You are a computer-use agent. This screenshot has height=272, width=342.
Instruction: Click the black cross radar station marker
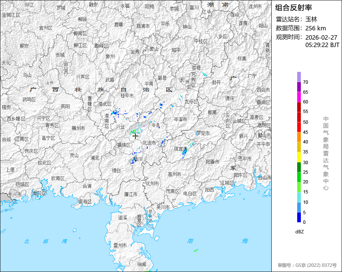(135, 136)
